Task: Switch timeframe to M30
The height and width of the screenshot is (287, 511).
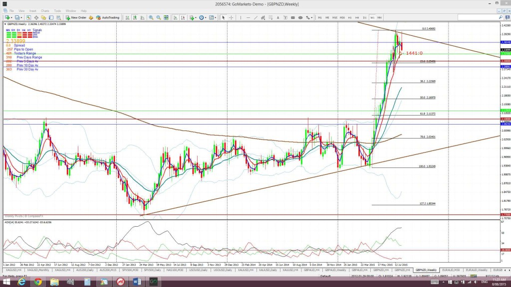Action: [342, 17]
